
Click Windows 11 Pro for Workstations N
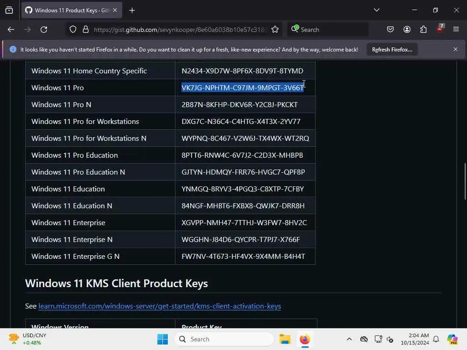point(89,139)
